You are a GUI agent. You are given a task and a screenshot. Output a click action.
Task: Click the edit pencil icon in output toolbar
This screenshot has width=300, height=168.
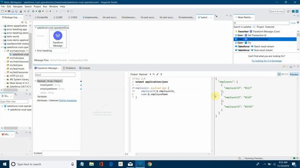pyautogui.click(x=157, y=74)
